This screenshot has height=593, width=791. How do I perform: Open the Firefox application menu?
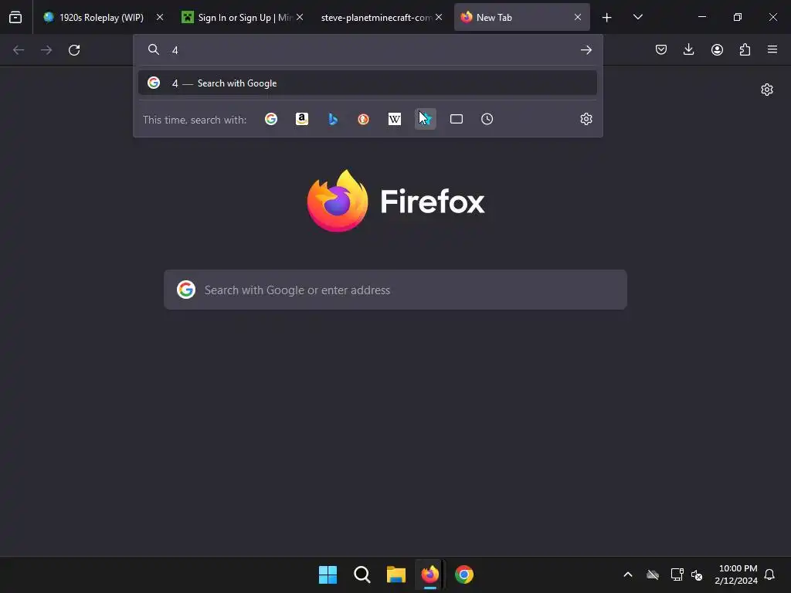pyautogui.click(x=772, y=49)
